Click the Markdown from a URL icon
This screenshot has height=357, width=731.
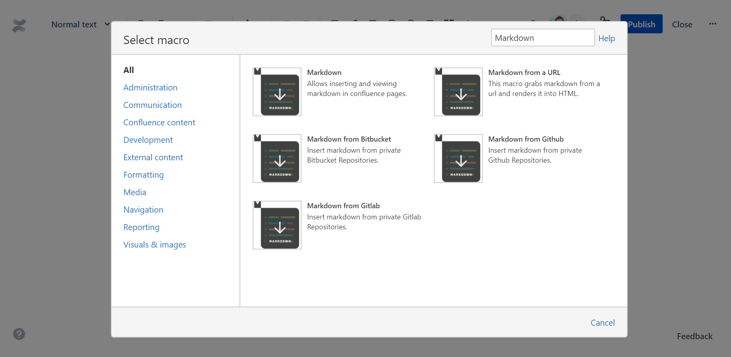458,92
